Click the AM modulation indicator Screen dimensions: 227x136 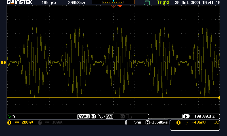pyautogui.click(x=110, y=116)
